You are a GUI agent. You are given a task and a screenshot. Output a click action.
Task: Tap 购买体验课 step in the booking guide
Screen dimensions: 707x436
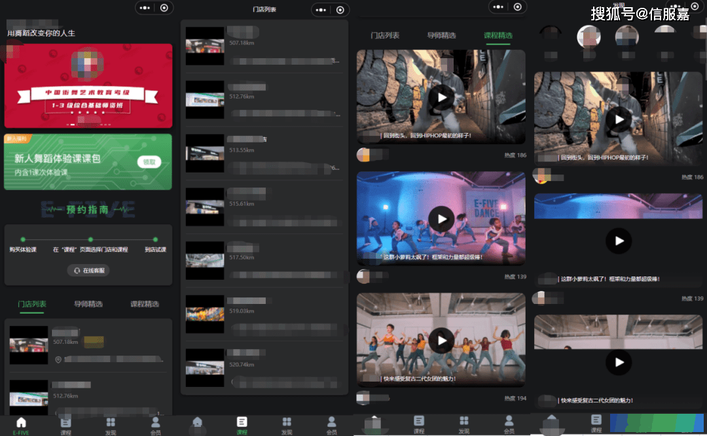coord(23,250)
